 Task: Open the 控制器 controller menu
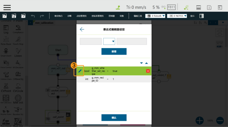tap(111, 16)
